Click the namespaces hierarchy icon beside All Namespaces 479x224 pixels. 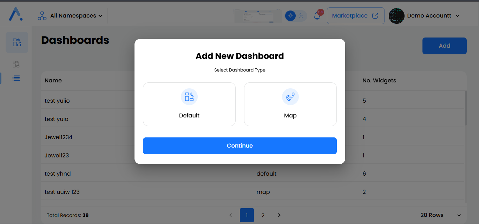tap(42, 15)
